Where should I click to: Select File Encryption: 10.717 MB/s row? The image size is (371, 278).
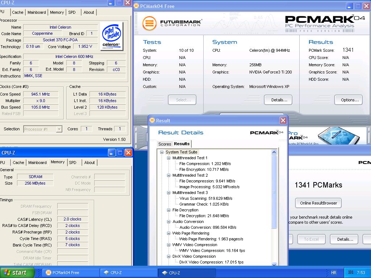pos(204,169)
